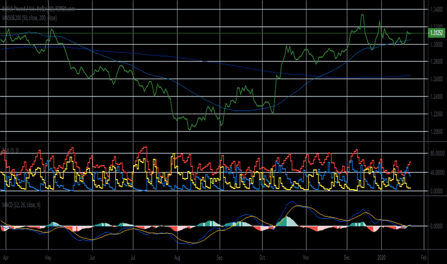Jump to the Oct time axis marker

[x=262, y=257]
